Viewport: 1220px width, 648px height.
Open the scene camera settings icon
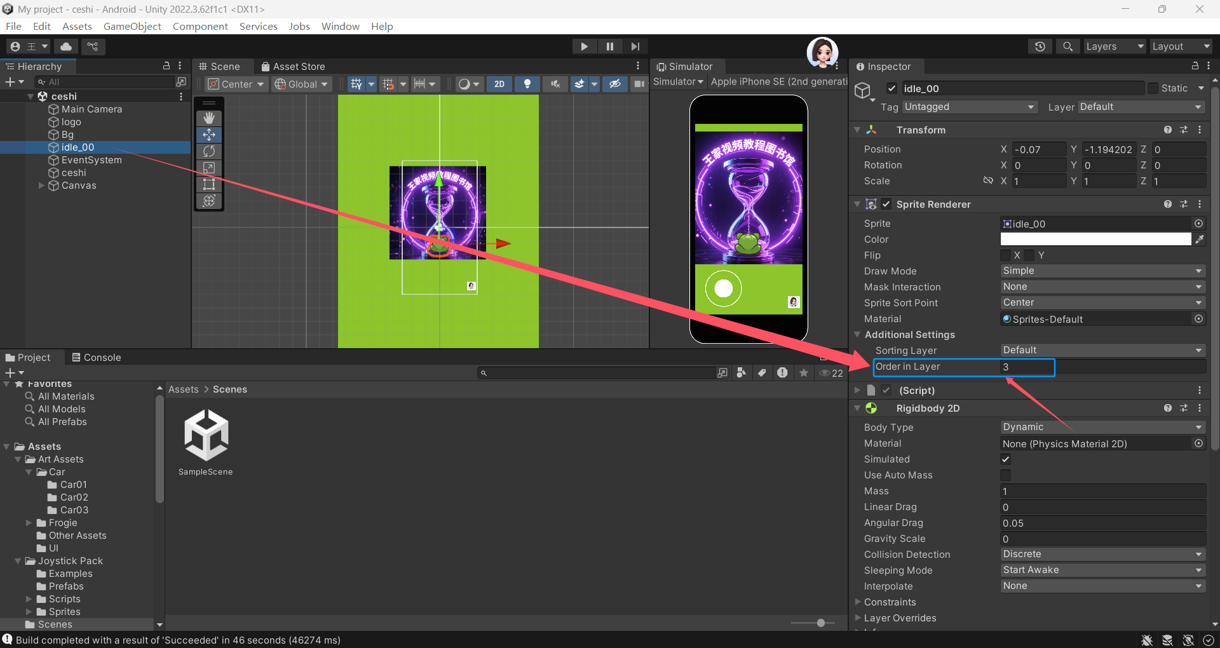(x=639, y=84)
